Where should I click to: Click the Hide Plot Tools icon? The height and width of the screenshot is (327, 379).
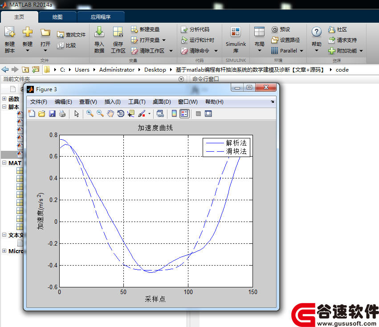point(198,113)
